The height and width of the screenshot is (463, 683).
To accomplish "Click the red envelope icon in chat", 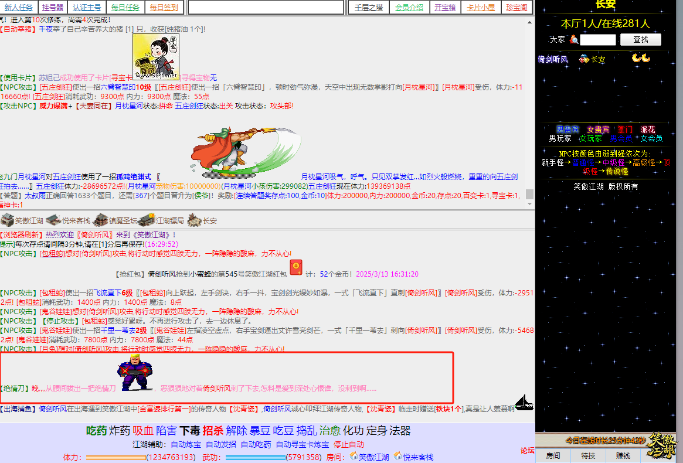I will pos(295,268).
